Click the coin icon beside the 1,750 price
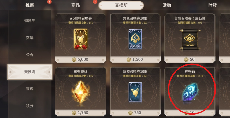 point(74,113)
